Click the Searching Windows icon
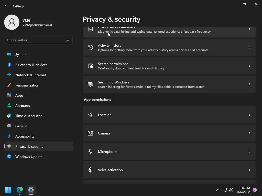262x196 pixels. coord(90,84)
